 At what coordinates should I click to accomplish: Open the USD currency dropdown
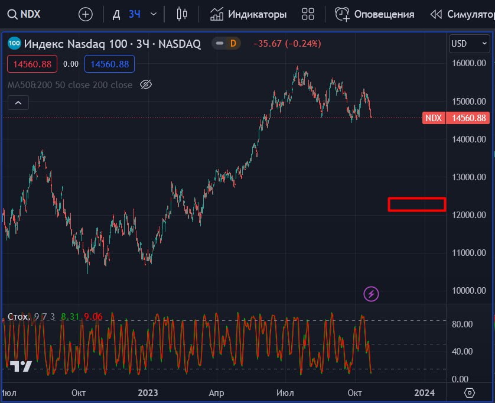[469, 44]
